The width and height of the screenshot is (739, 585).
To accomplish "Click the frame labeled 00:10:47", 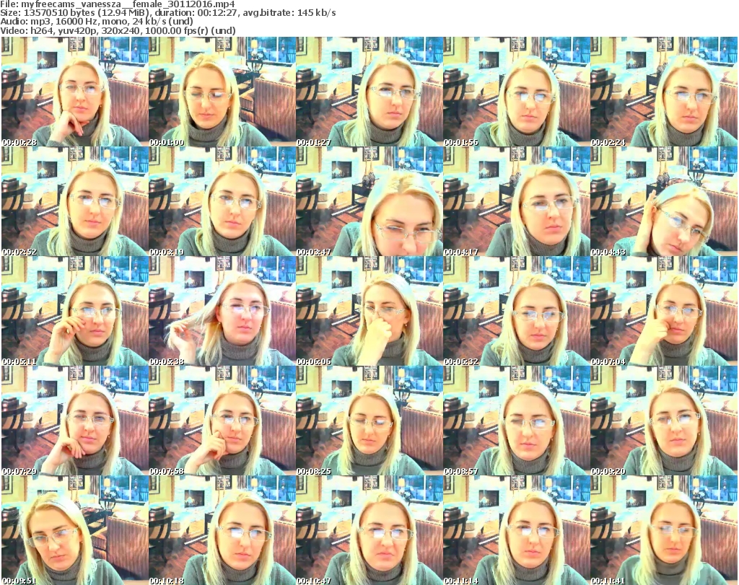I will coord(369,530).
